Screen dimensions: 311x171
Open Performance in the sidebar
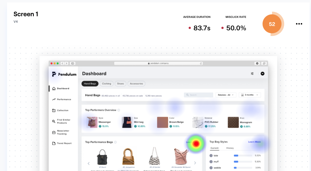(x=64, y=99)
